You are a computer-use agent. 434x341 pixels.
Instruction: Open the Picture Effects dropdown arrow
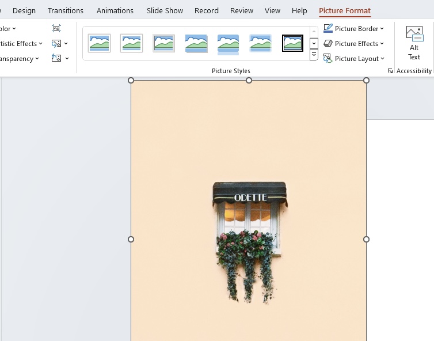click(x=382, y=44)
